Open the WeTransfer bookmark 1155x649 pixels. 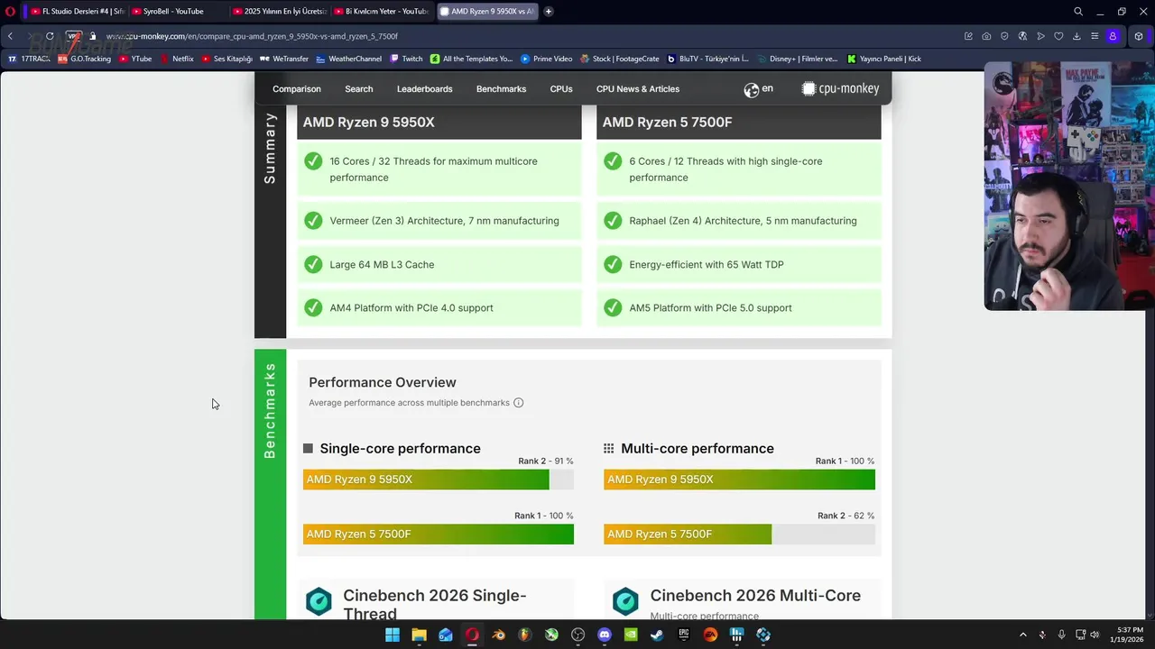click(284, 59)
